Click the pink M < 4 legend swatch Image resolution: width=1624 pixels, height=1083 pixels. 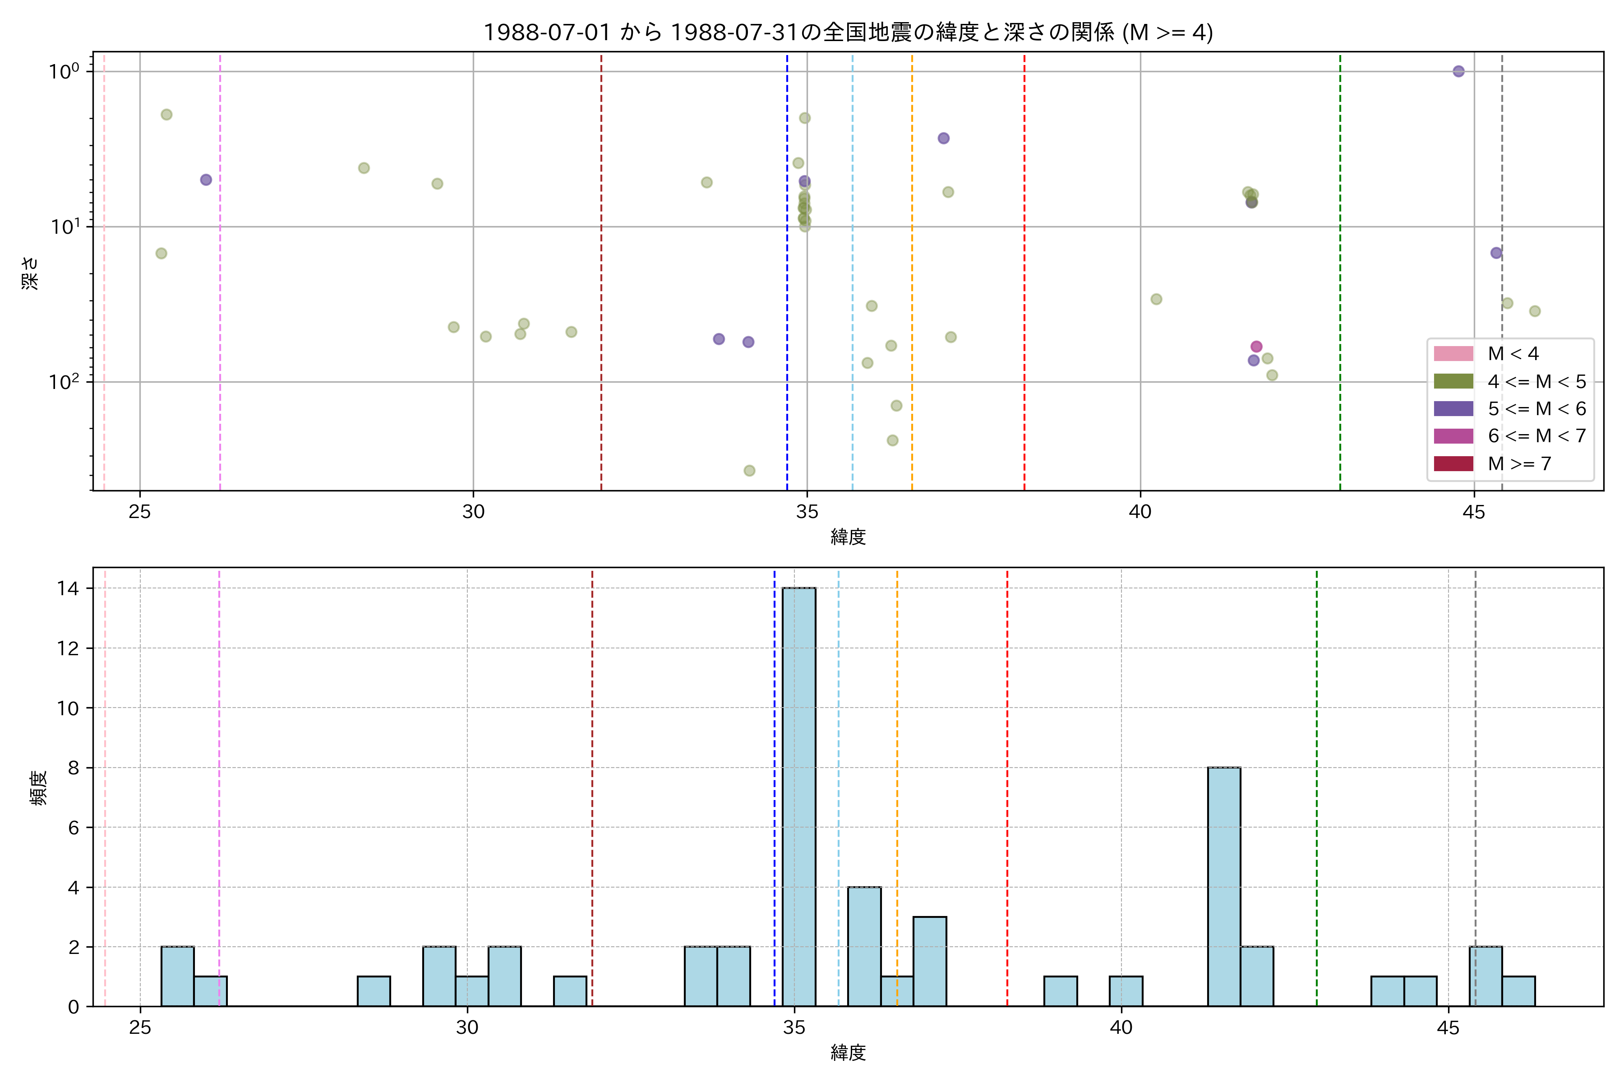[1453, 354]
